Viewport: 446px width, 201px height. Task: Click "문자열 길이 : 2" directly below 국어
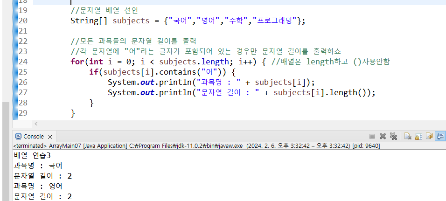[42, 176]
